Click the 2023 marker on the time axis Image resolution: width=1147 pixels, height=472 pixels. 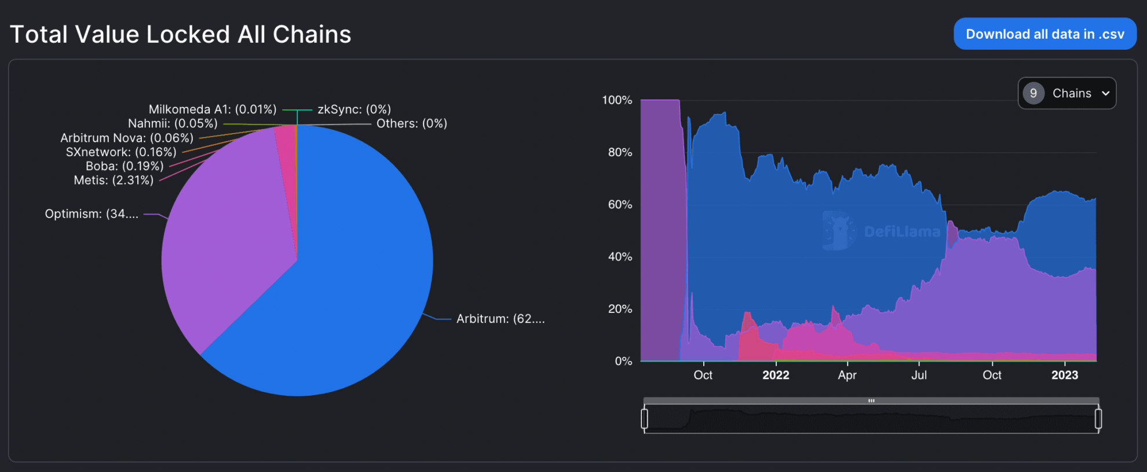(x=1064, y=375)
